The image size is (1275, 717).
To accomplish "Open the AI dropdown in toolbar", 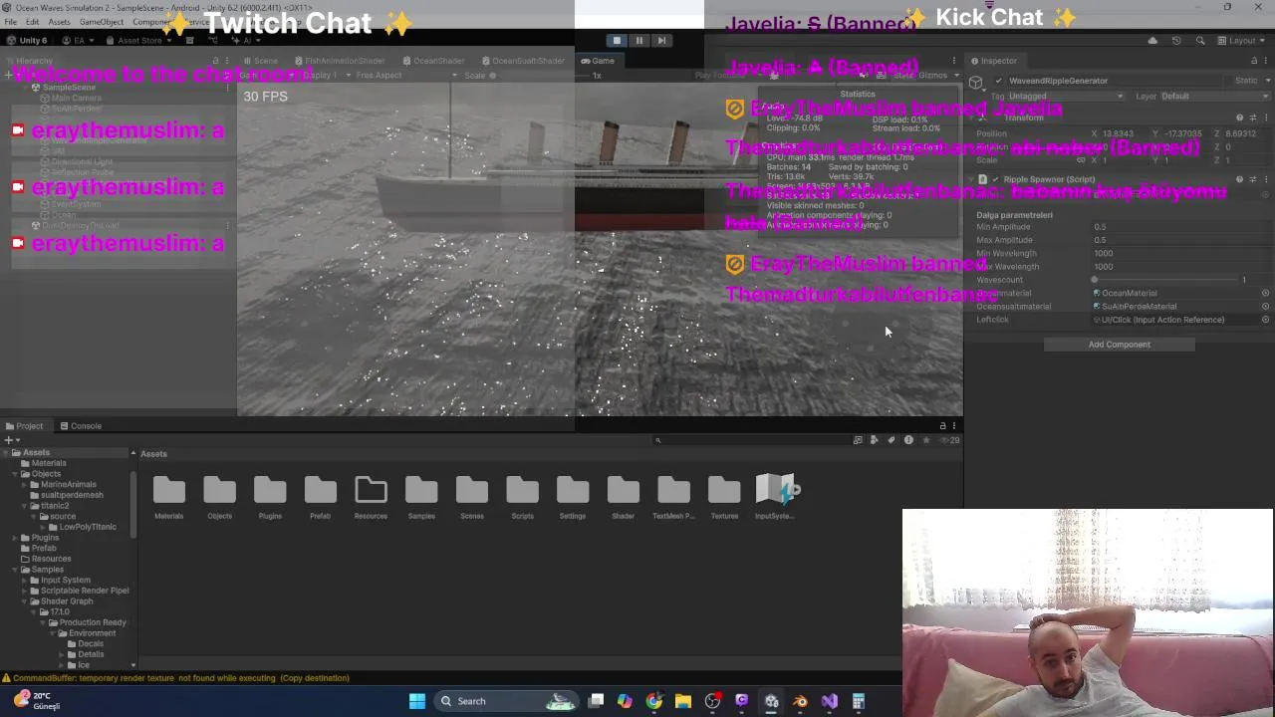I will tap(244, 41).
